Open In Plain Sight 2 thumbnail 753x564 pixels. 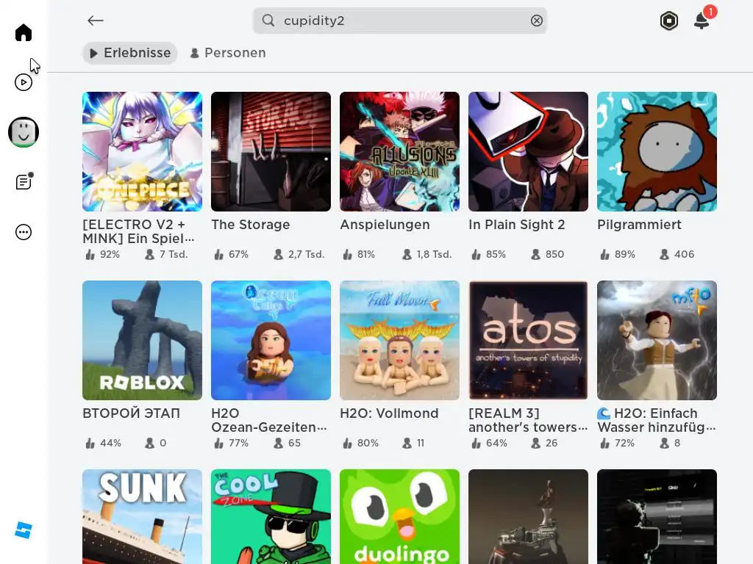528,151
